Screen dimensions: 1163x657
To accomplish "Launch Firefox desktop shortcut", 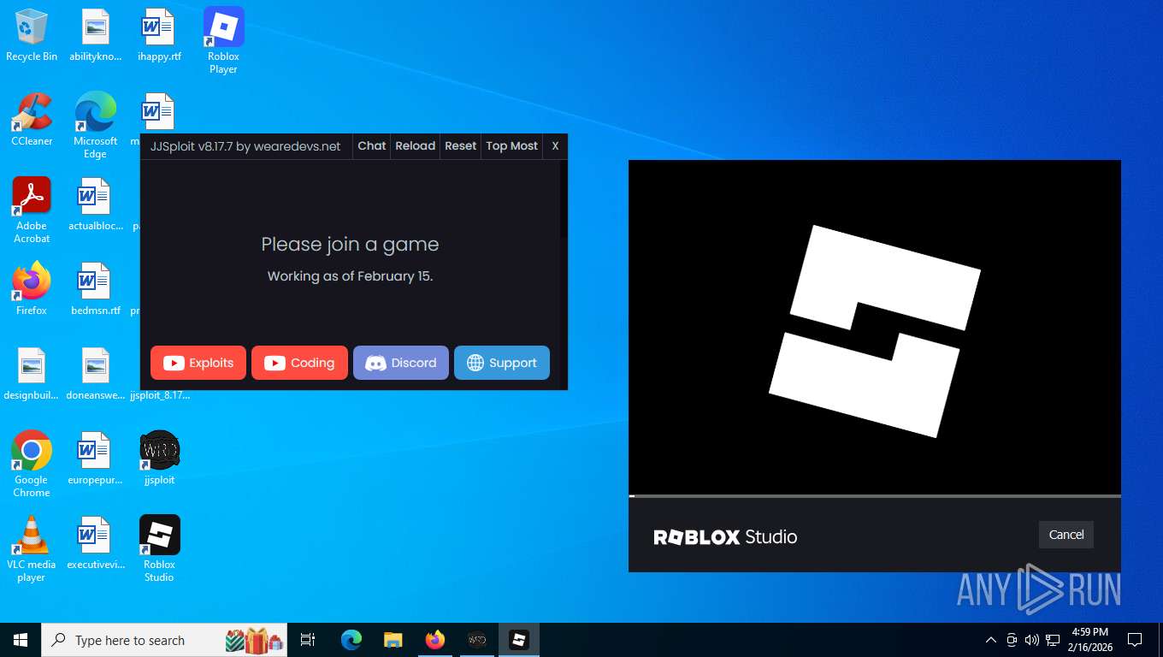I will (32, 289).
